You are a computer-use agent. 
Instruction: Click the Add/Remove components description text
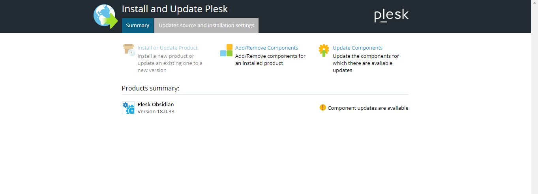pos(270,59)
